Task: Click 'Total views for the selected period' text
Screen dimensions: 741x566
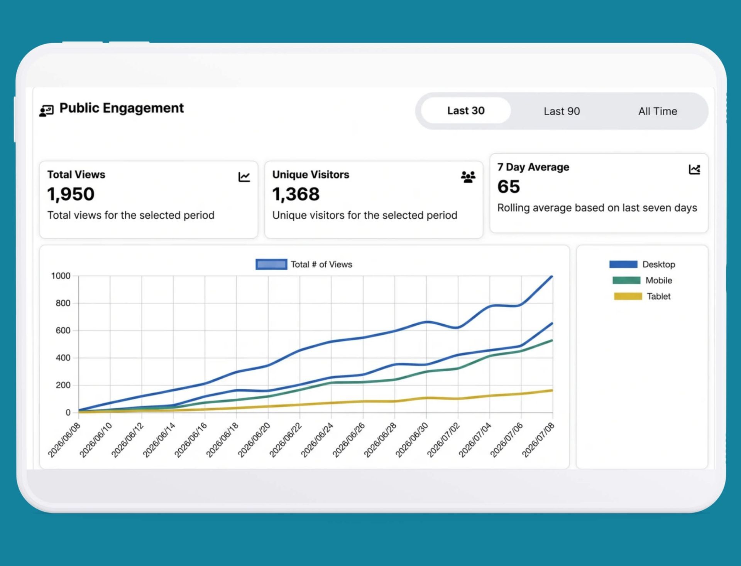Action: pyautogui.click(x=131, y=215)
